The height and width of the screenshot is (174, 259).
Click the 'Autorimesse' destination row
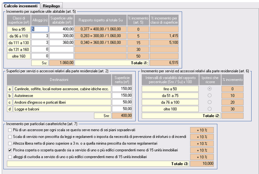pos(62,96)
